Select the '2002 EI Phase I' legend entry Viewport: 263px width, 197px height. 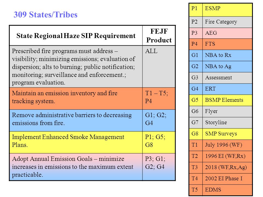coord(227,179)
